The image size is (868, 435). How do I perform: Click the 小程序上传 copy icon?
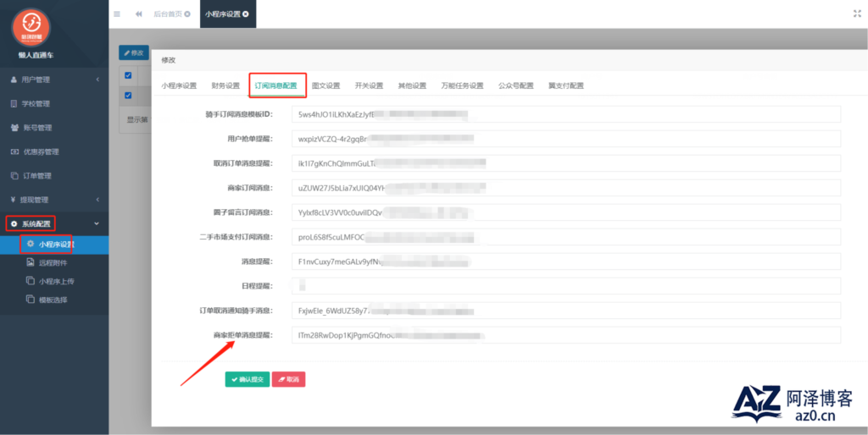click(x=31, y=281)
